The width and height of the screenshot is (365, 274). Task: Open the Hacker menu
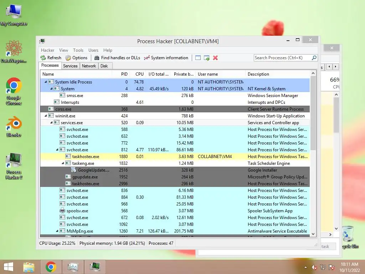coord(47,50)
